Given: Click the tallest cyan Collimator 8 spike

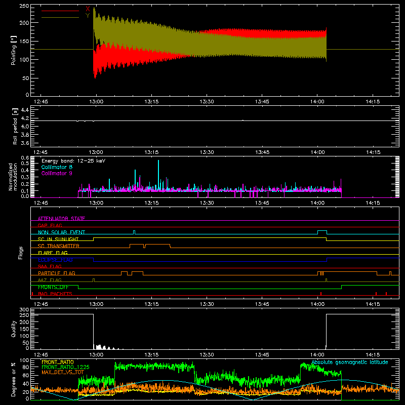Looking at the screenshot, I should click(x=158, y=174).
